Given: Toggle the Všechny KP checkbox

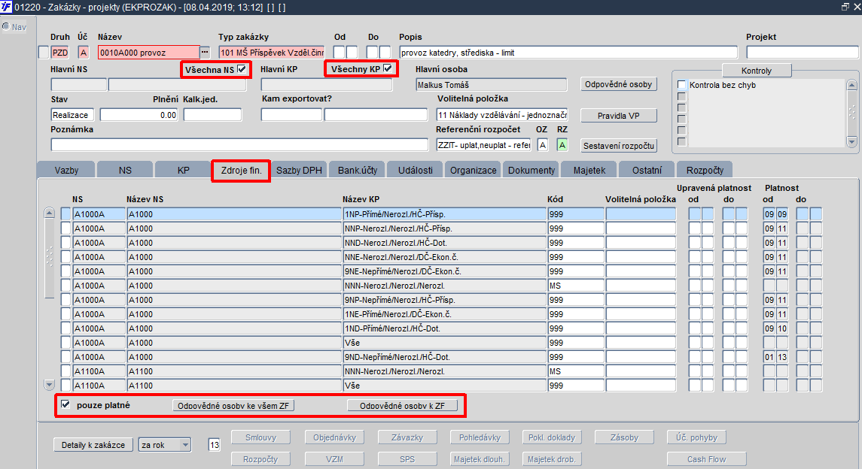Looking at the screenshot, I should click(388, 69).
